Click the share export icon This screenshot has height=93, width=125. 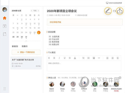[x=120, y=11]
